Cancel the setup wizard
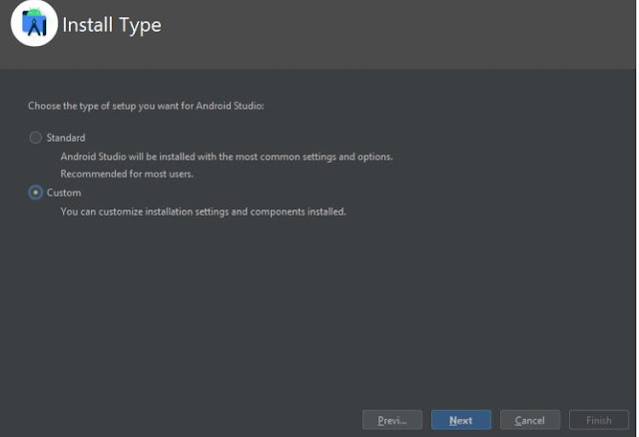Image resolution: width=639 pixels, height=437 pixels. tap(530, 420)
